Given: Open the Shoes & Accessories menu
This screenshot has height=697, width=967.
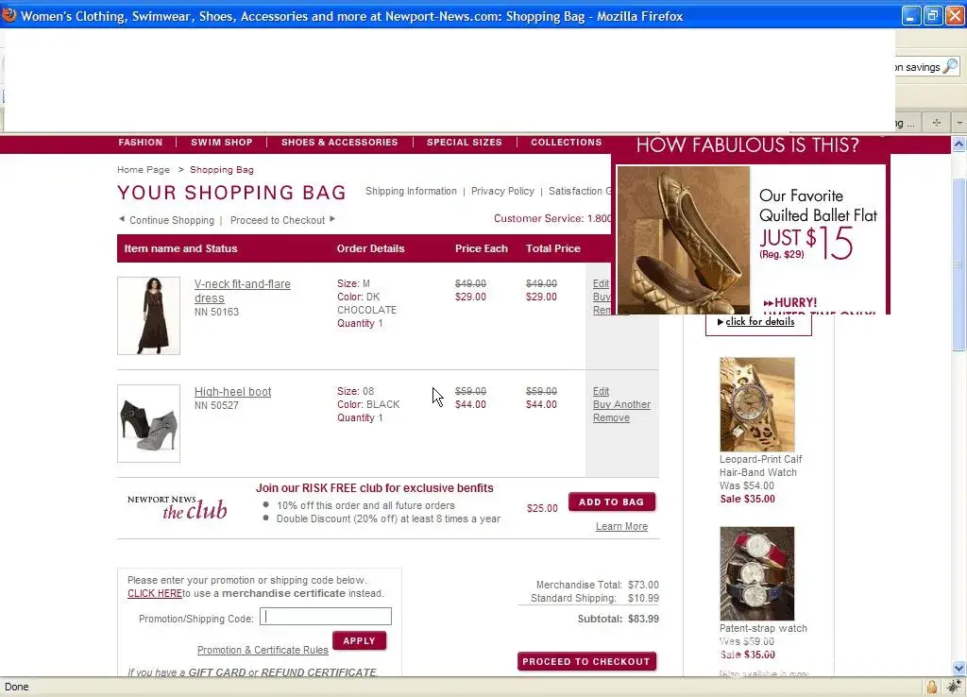Looking at the screenshot, I should tap(339, 143).
